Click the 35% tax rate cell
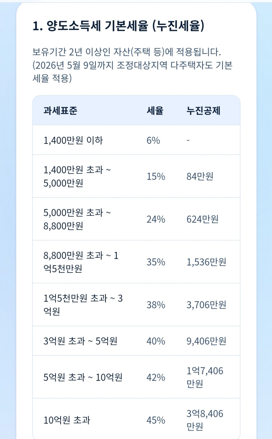 point(156,262)
